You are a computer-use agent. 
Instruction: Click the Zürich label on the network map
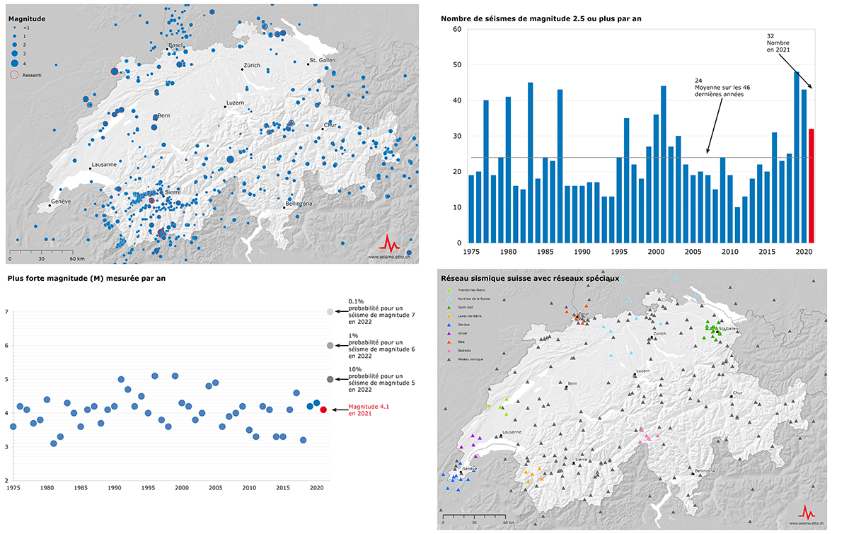(x=659, y=333)
